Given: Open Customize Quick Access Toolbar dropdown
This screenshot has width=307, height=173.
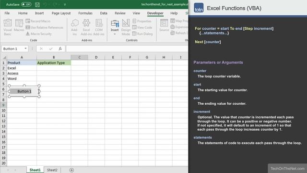Looking at the screenshot, I should (65, 4).
